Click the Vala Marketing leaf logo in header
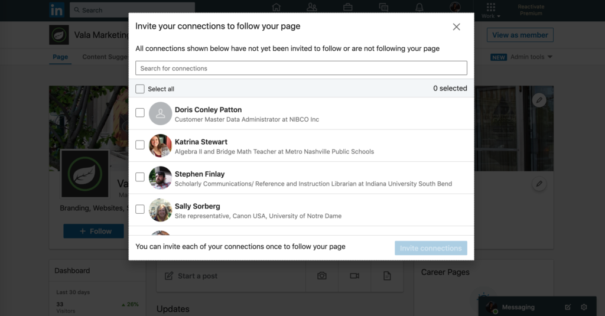The height and width of the screenshot is (316, 605). click(x=59, y=35)
